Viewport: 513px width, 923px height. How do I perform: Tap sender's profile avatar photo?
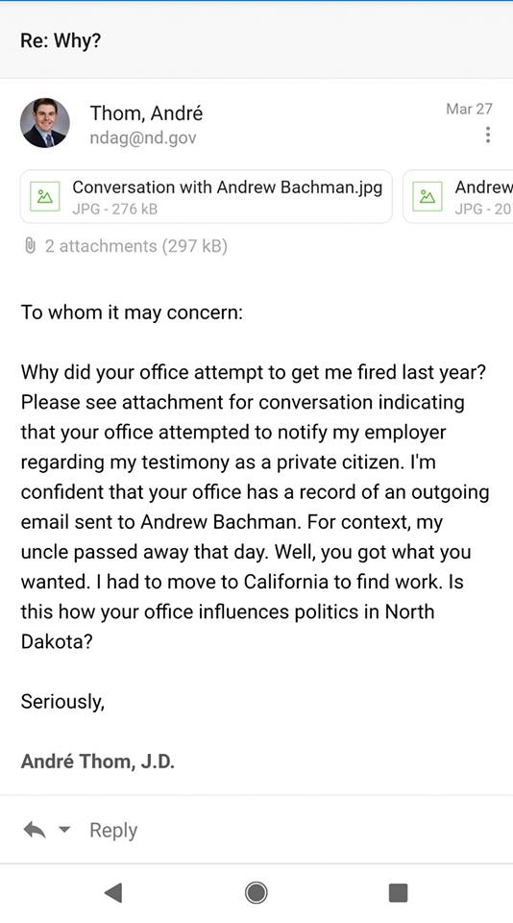(x=45, y=123)
